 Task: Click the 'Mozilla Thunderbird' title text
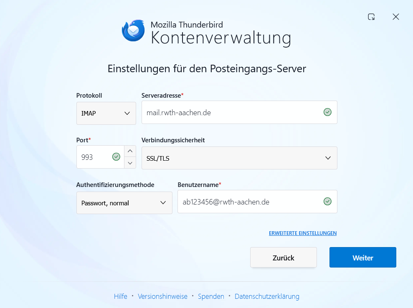[187, 25]
